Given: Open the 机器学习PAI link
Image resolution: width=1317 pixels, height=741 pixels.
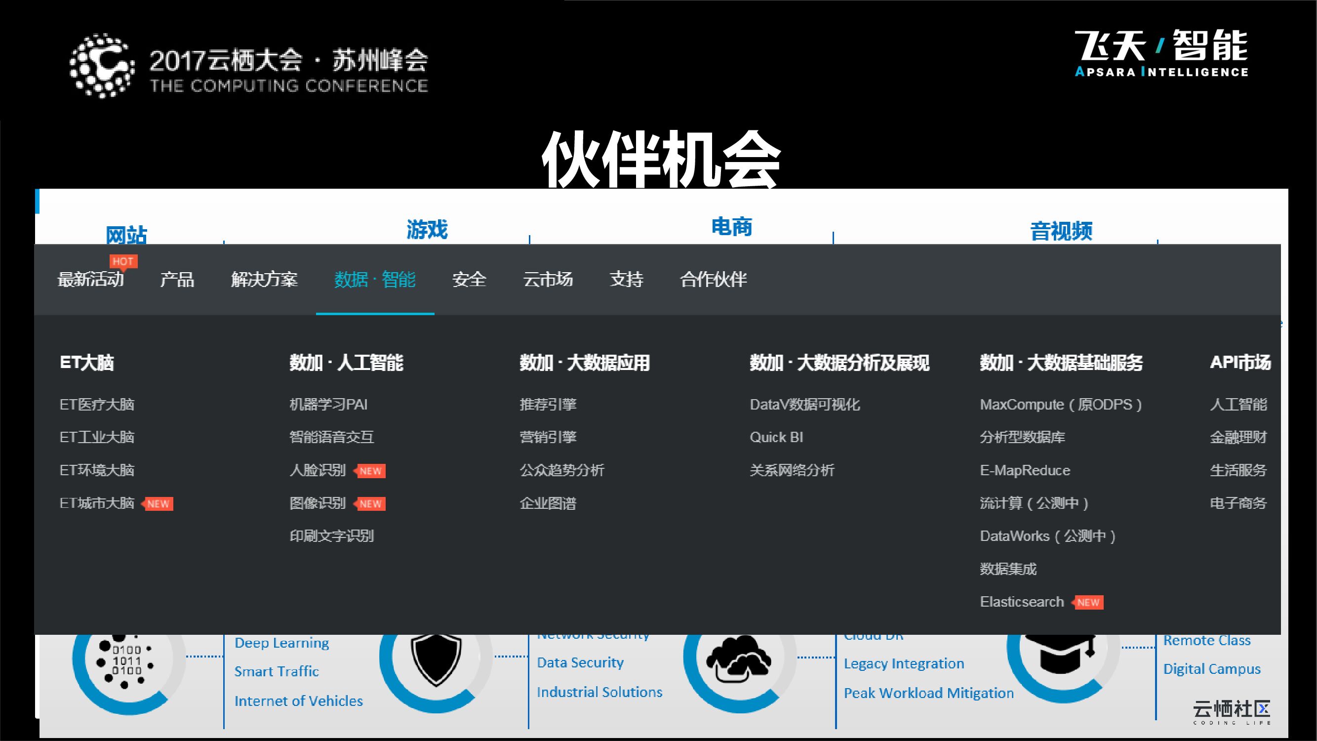Looking at the screenshot, I should click(x=328, y=405).
